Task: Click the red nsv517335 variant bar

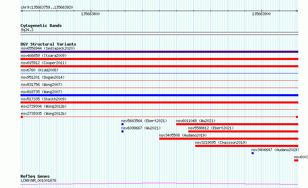Action: coord(159,102)
